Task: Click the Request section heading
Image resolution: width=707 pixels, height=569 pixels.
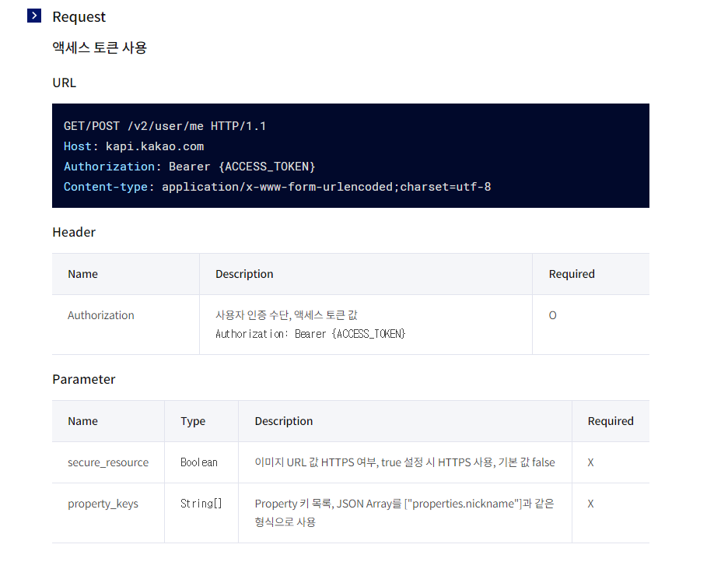Action: pos(79,16)
